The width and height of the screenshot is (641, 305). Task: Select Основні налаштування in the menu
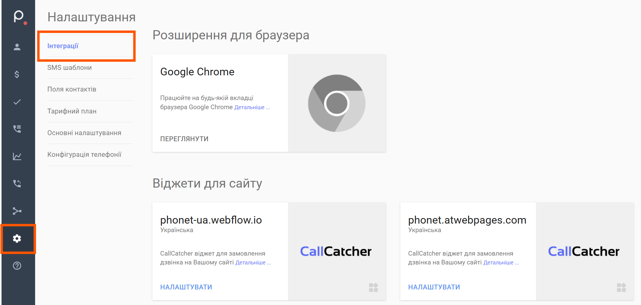tap(84, 133)
